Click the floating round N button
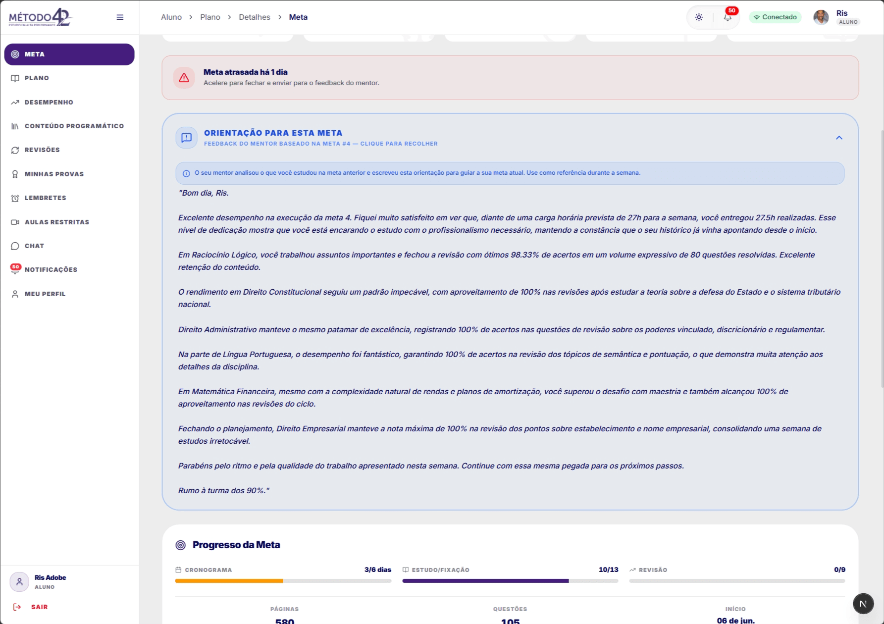This screenshot has height=624, width=884. (863, 604)
